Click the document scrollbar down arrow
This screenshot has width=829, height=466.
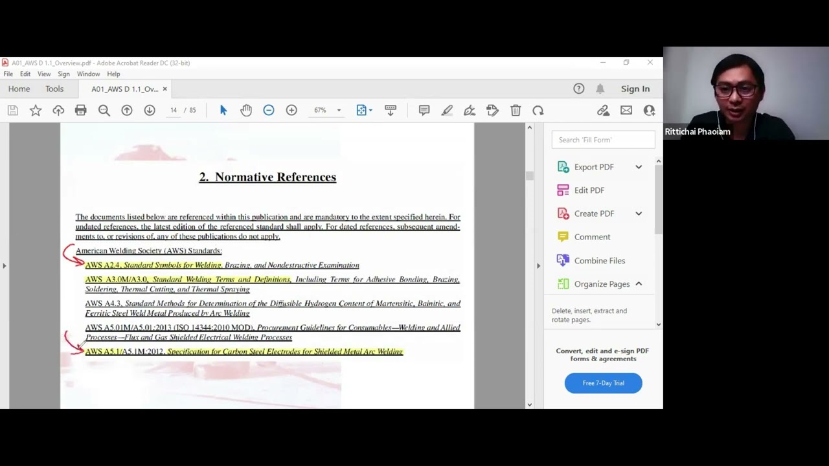pos(529,405)
